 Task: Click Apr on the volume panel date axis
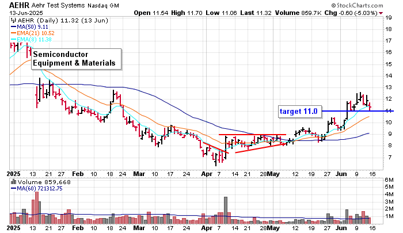pyautogui.click(x=207, y=228)
